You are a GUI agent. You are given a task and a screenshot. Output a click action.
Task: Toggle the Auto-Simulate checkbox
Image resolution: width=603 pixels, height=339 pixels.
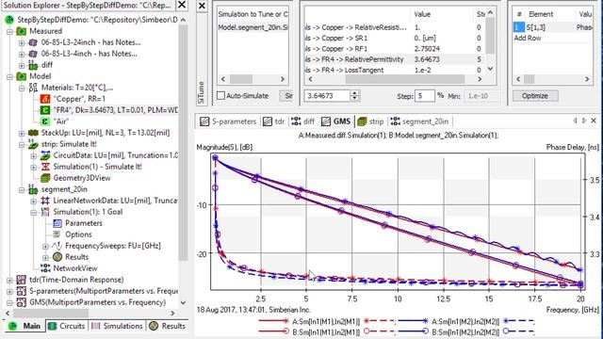[x=220, y=96]
